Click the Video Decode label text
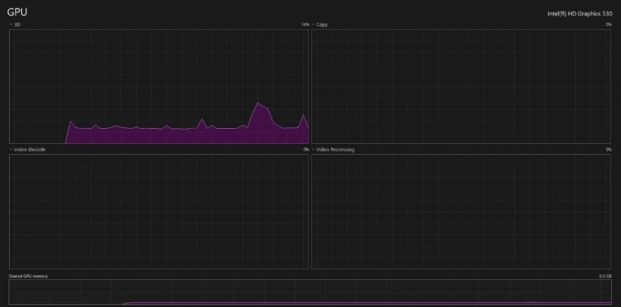This screenshot has height=307, width=621. coord(30,149)
